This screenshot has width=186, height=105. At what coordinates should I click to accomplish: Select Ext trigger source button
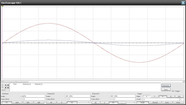tap(179, 96)
